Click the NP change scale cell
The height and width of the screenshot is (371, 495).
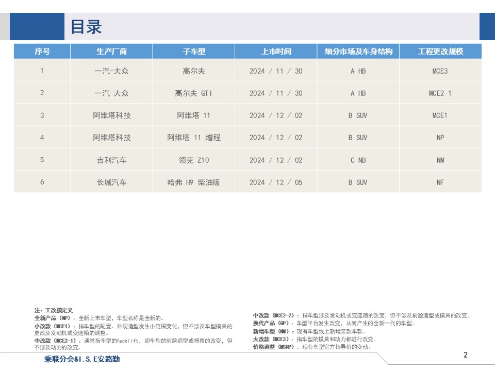click(440, 138)
